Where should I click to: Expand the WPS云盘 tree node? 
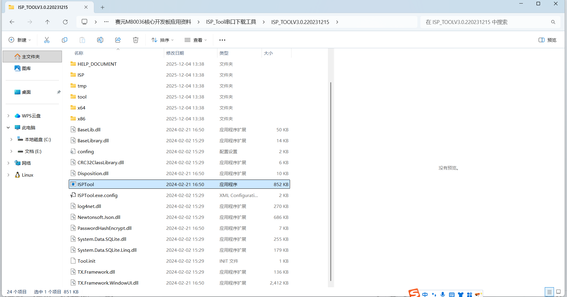pos(8,116)
